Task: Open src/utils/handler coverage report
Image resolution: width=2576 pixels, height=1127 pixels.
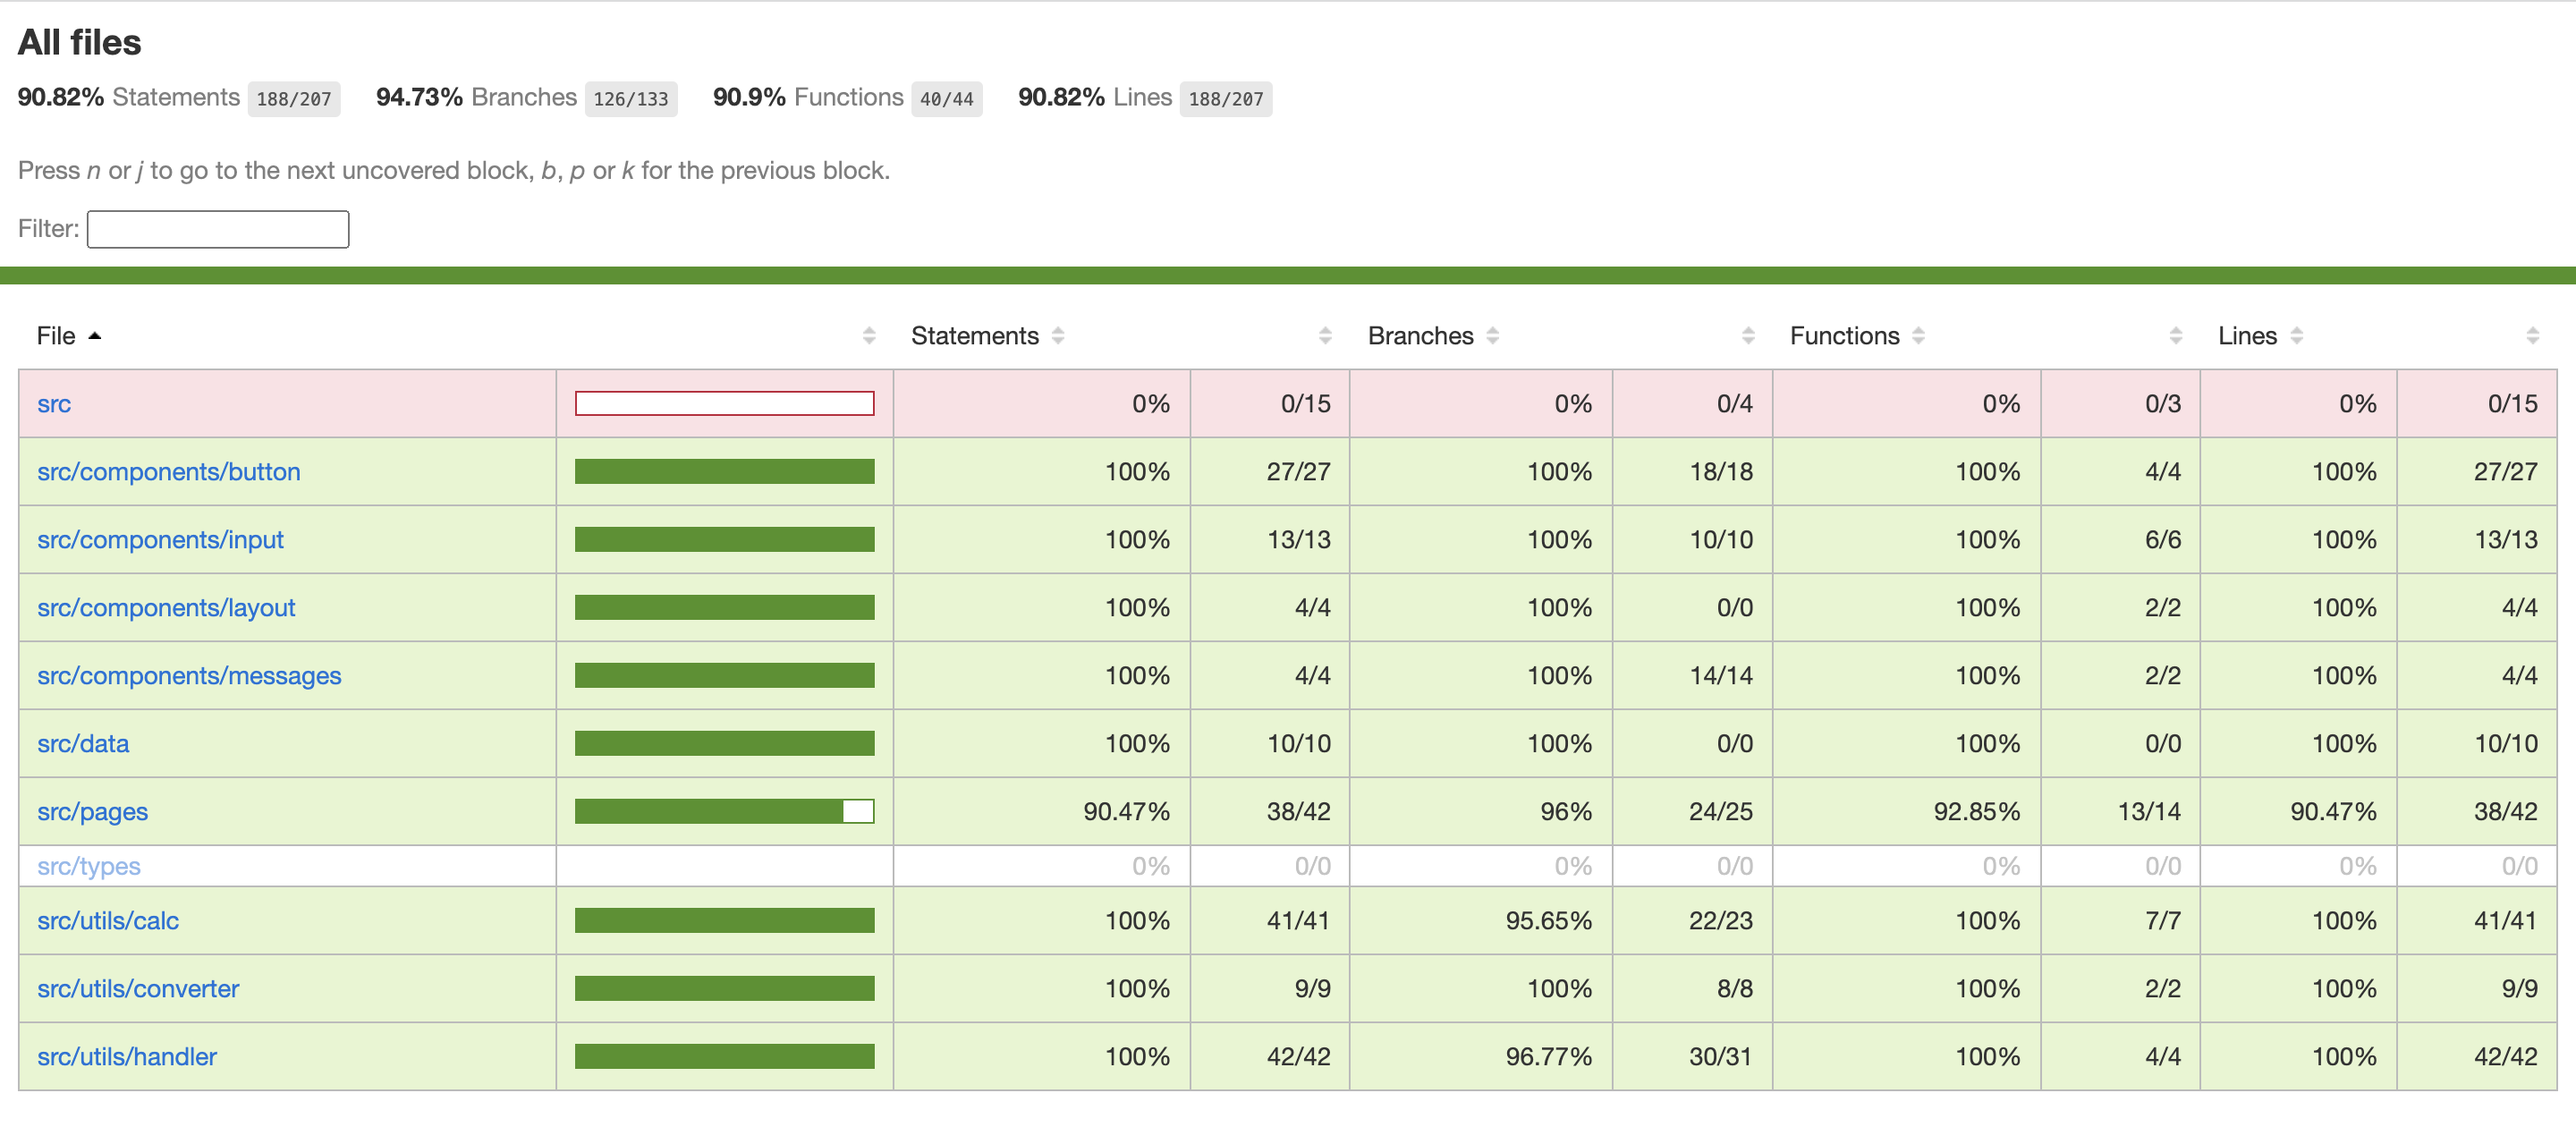Action: pyautogui.click(x=126, y=1056)
